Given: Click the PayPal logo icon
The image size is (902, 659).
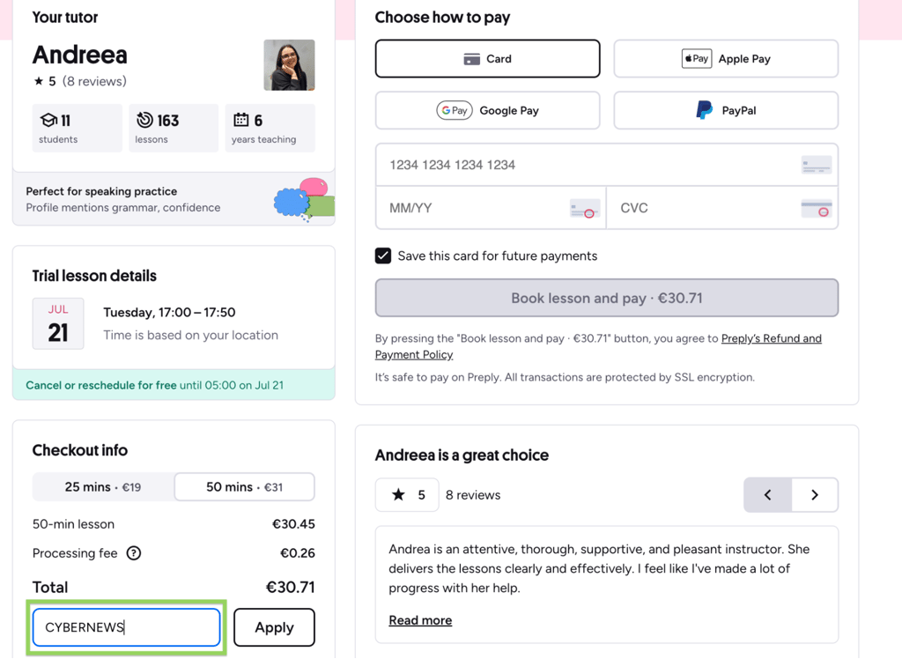Looking at the screenshot, I should pyautogui.click(x=704, y=110).
